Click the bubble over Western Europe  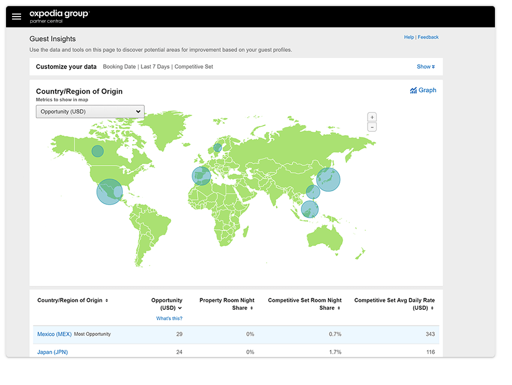click(201, 176)
